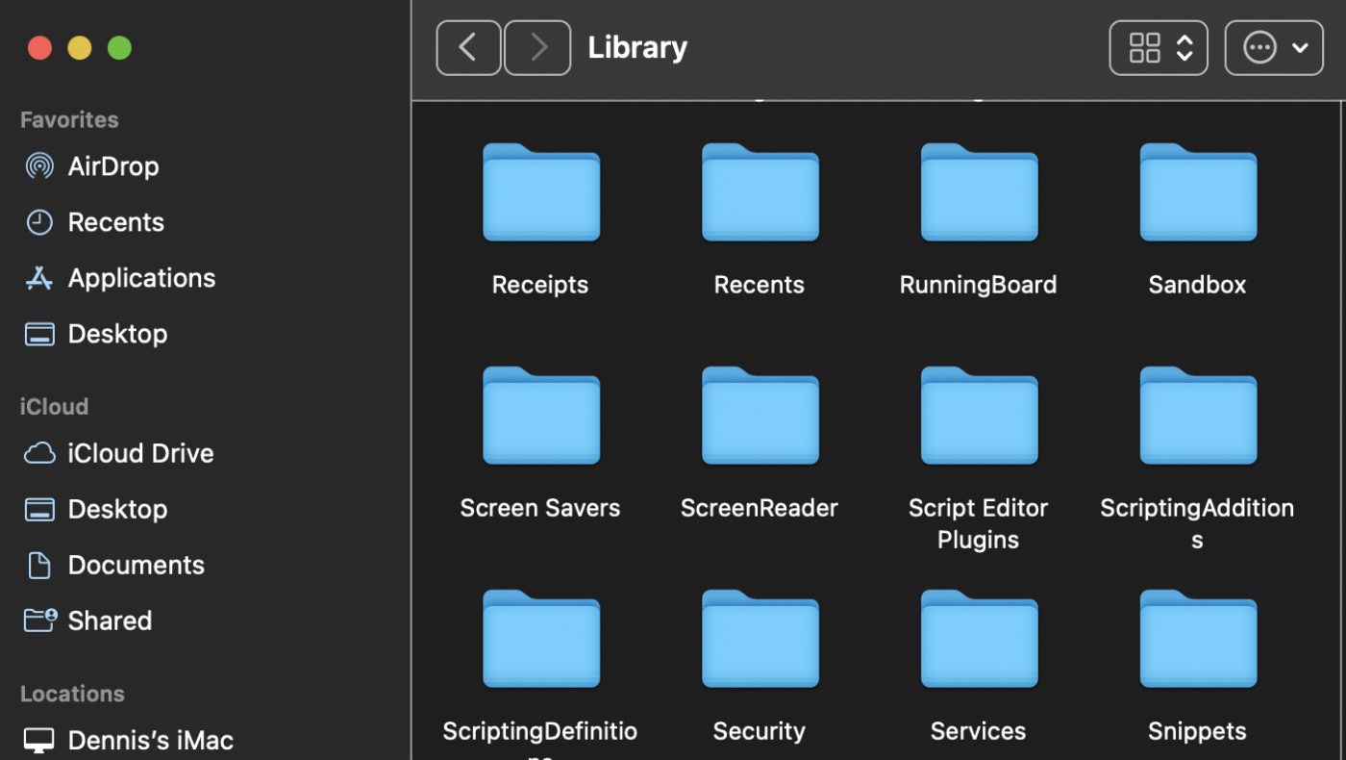Viewport: 1346px width, 760px height.
Task: Select Dennis's iMac under Locations
Action: coord(150,740)
